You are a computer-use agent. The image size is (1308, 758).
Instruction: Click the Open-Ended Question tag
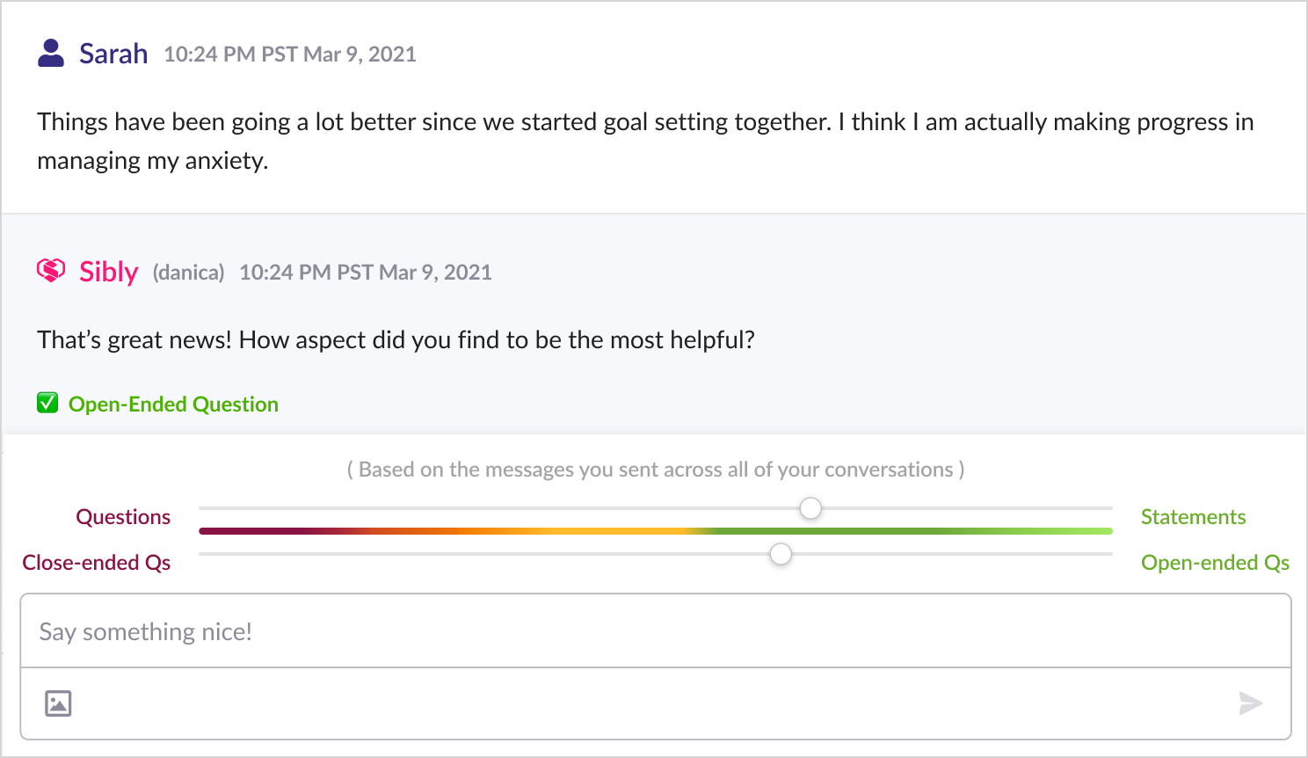(173, 405)
